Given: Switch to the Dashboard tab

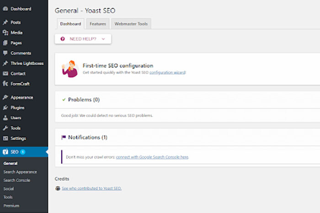Looking at the screenshot, I should click(x=70, y=24).
